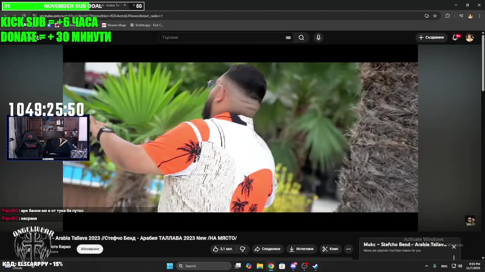Viewport: 485px width, 272px height.
Task: Open the Chrome profile avatar
Action: [x=470, y=16]
